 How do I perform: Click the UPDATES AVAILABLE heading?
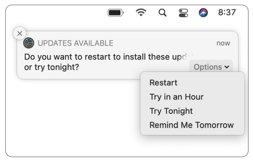pos(75,43)
